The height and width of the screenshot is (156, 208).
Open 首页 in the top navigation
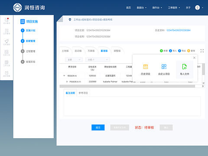click(x=129, y=8)
